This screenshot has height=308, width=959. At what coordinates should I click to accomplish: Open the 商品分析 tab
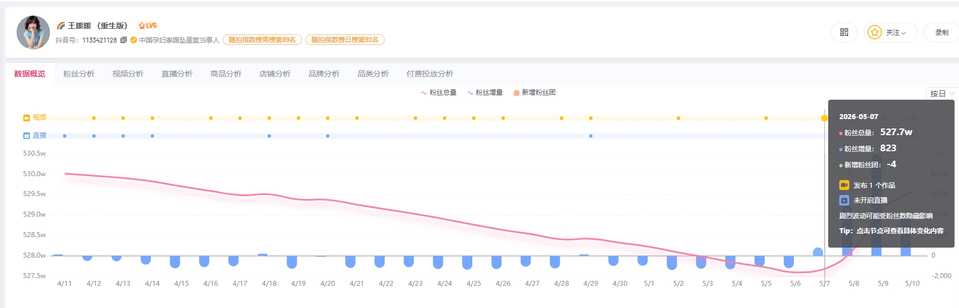point(226,74)
